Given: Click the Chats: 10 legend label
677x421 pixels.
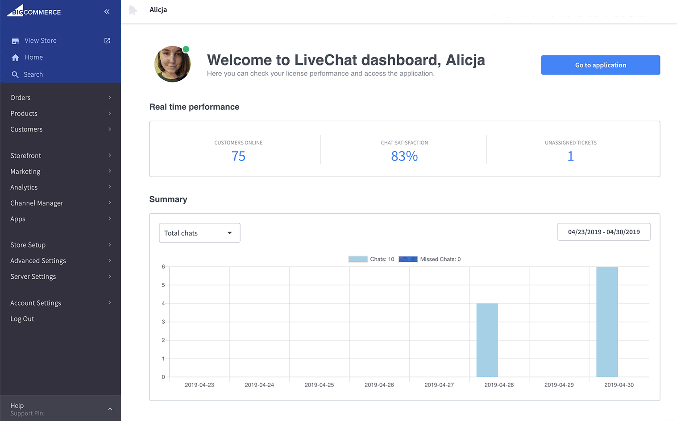Looking at the screenshot, I should click(x=382, y=259).
